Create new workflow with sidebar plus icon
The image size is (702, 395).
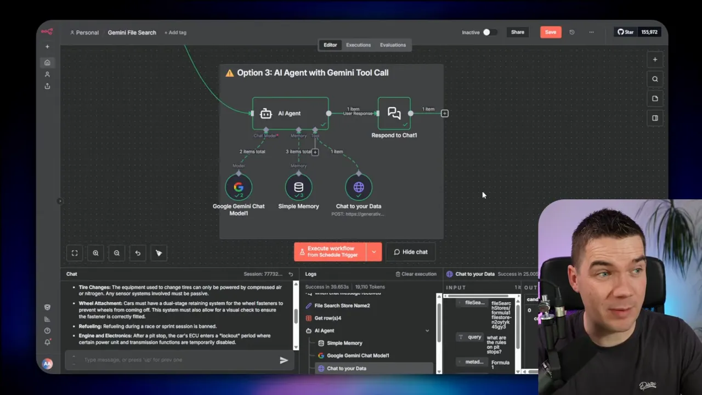[x=47, y=46]
